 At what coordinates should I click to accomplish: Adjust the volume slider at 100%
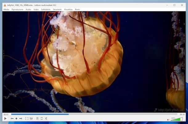177,119
